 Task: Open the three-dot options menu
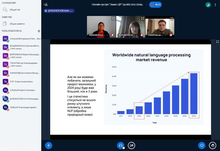tap(216, 5)
